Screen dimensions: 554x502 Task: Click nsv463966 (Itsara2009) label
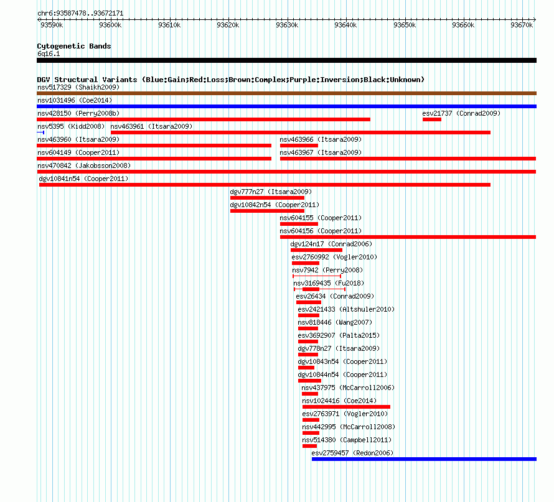pyautogui.click(x=321, y=139)
